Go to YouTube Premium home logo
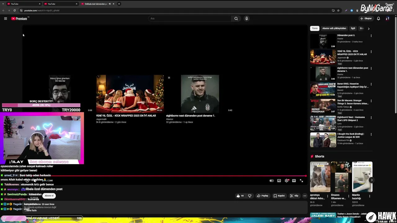The width and height of the screenshot is (397, 223). click(x=20, y=19)
